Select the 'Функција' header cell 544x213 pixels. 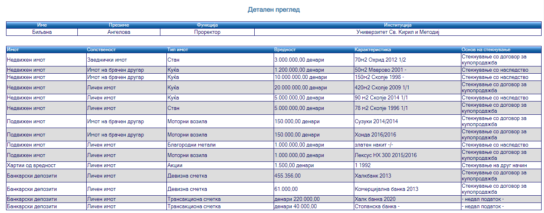point(207,25)
